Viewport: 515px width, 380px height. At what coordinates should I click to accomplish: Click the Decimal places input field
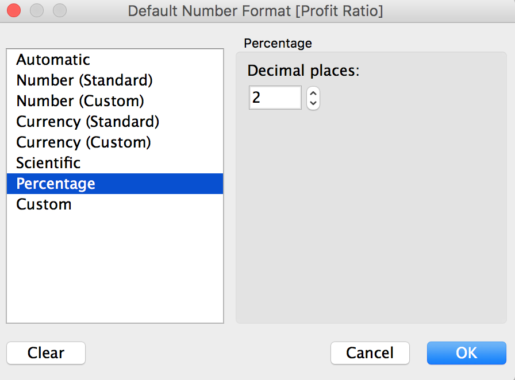point(275,98)
